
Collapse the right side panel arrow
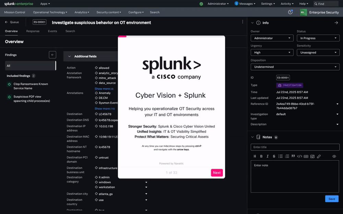(x=336, y=23)
